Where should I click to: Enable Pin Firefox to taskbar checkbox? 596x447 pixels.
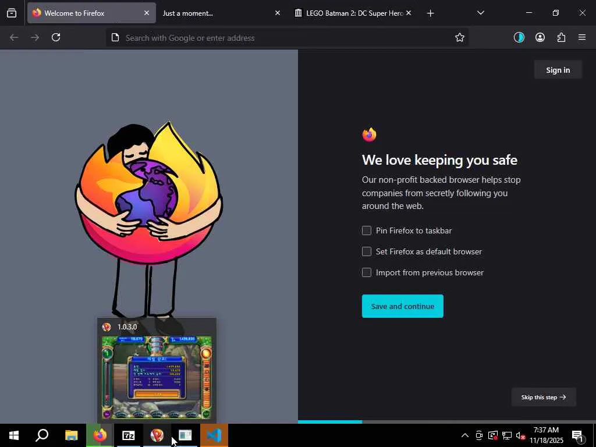point(367,230)
